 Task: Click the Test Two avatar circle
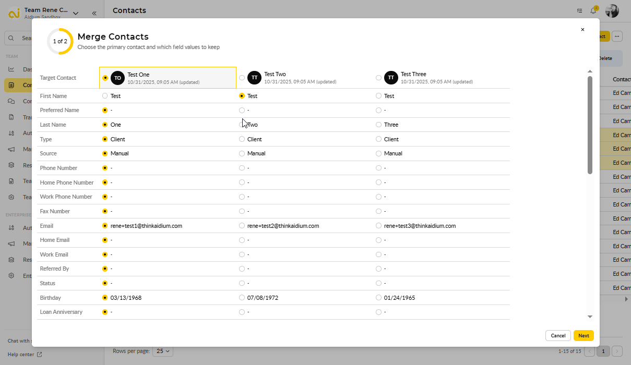[254, 78]
